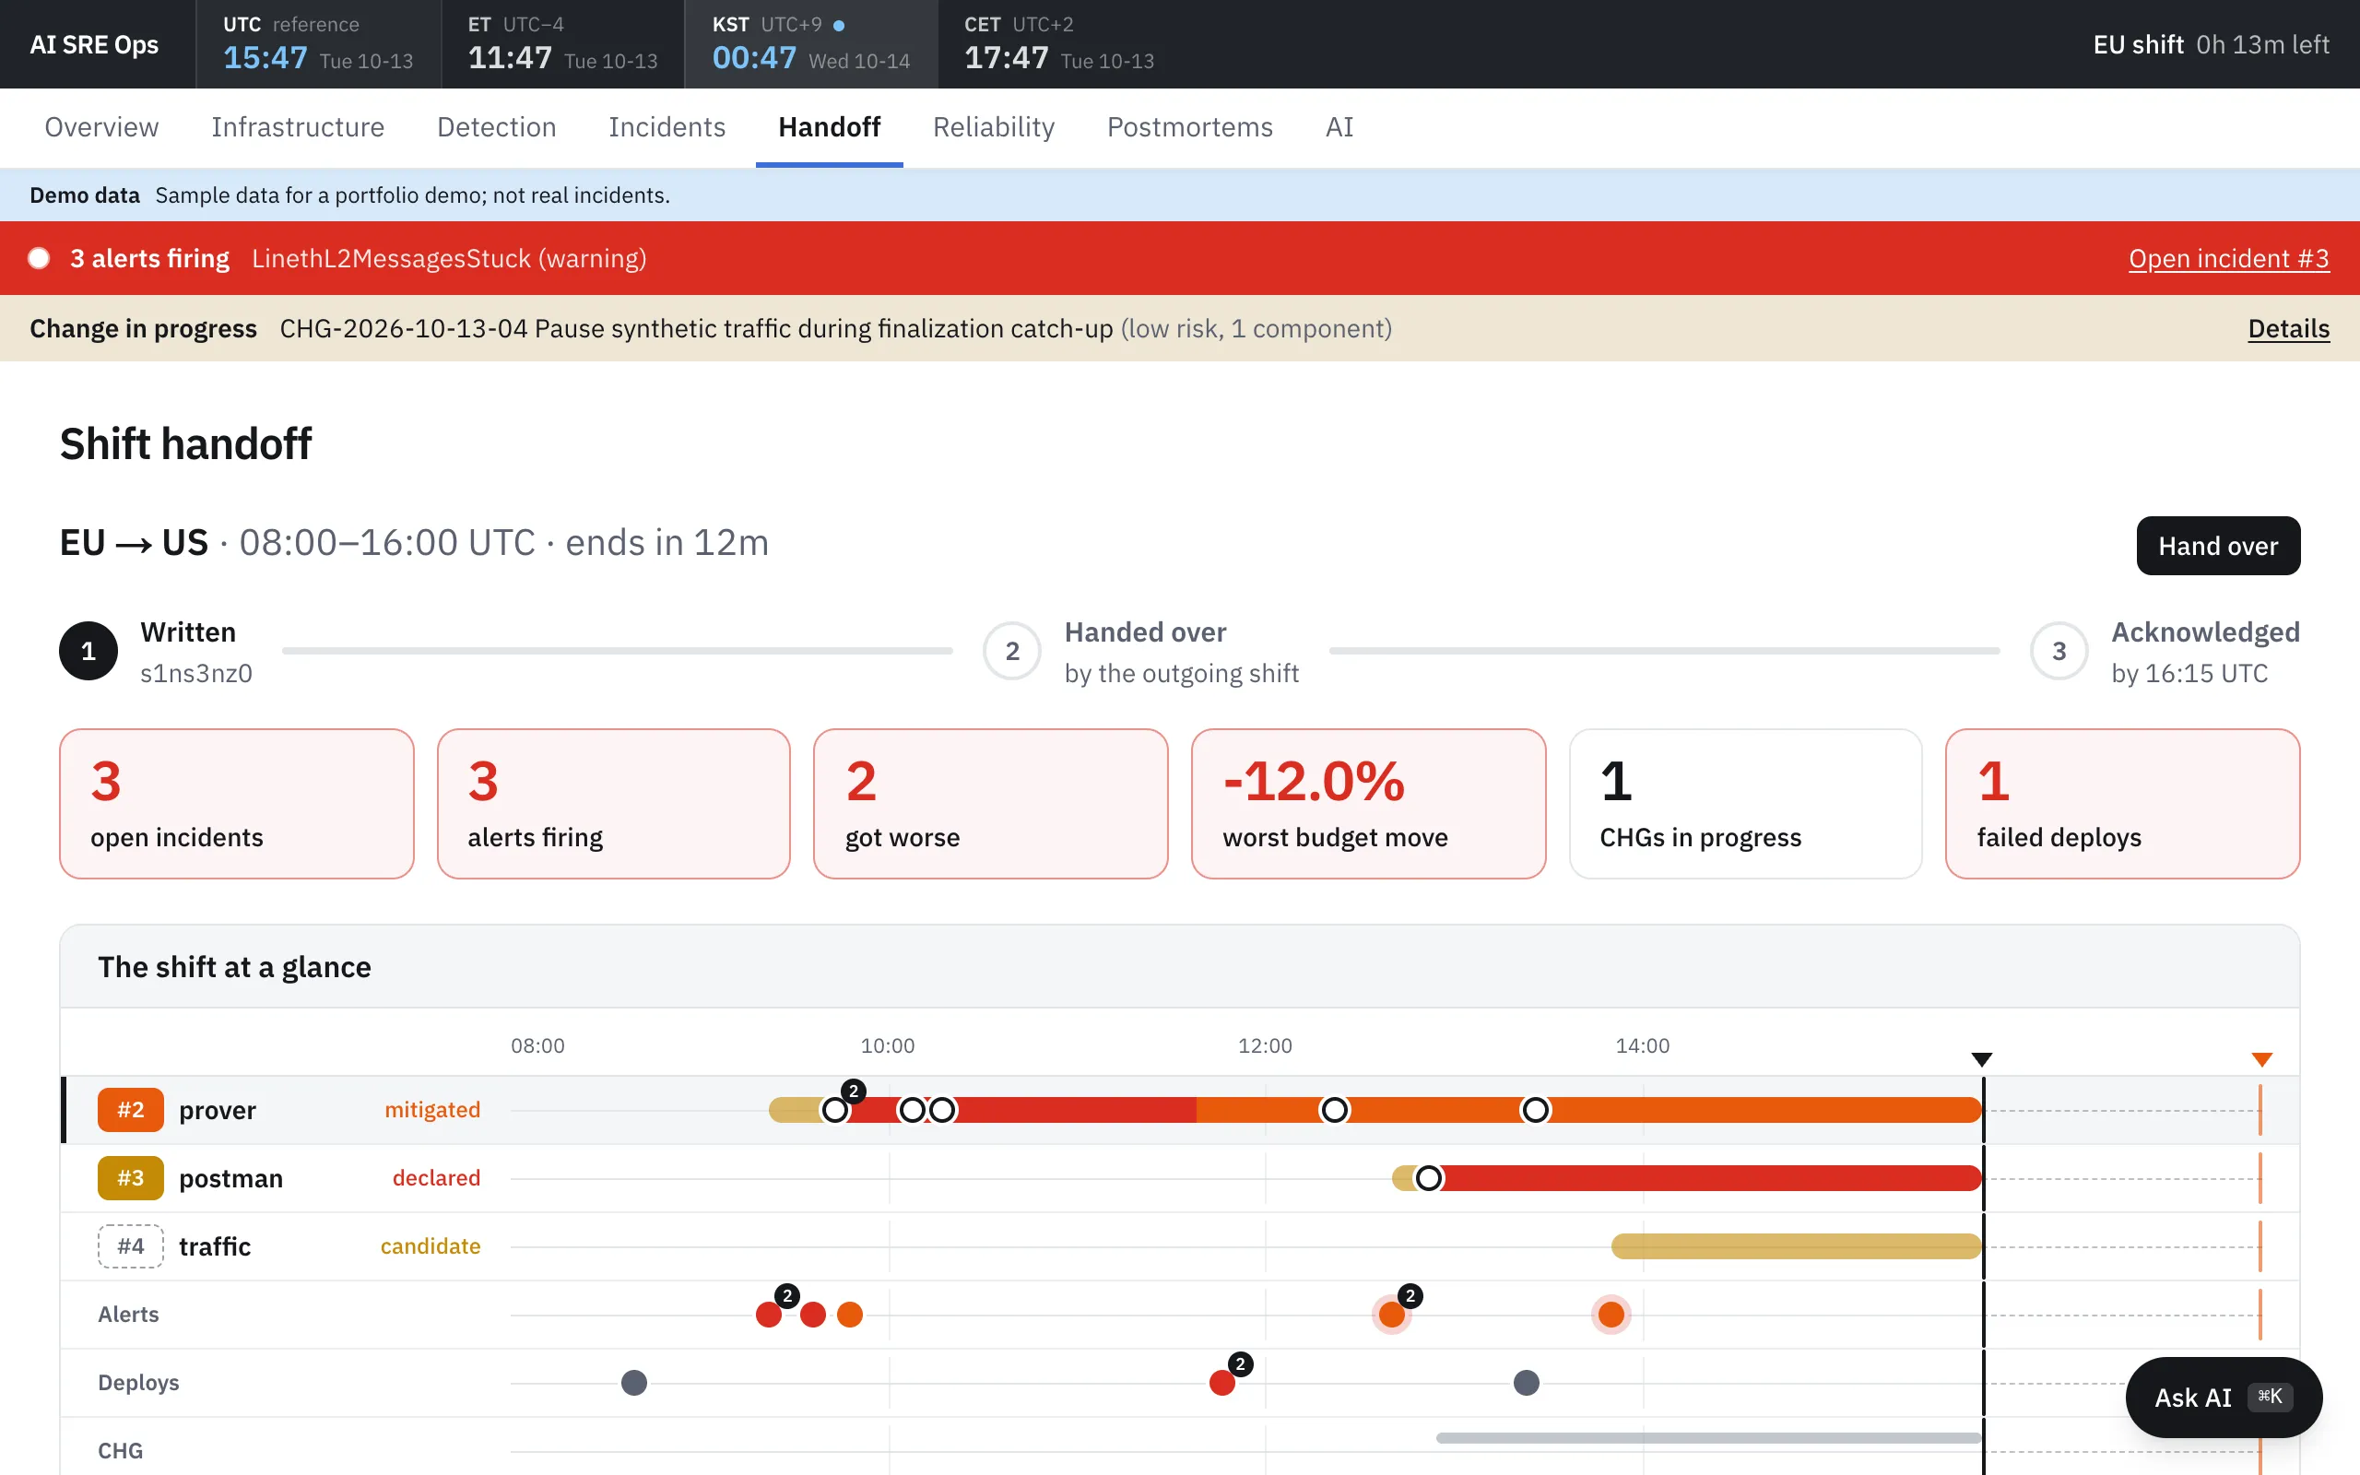This screenshot has width=2360, height=1475.
Task: Click the candidate status of traffic
Action: [x=431, y=1246]
